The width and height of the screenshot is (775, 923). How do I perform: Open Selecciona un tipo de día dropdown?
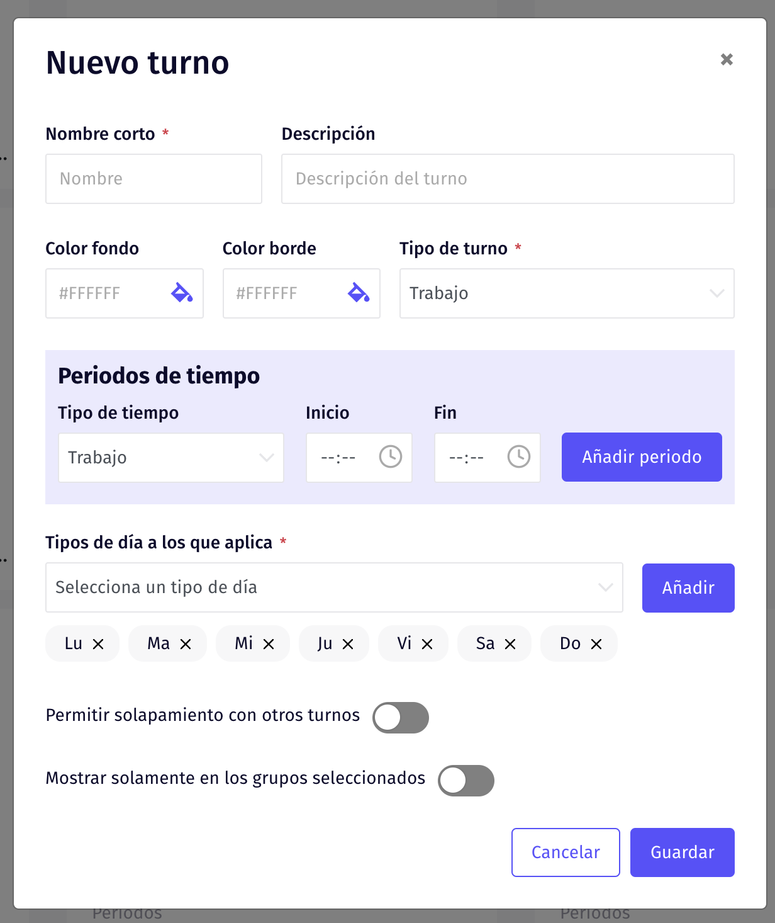tap(334, 587)
